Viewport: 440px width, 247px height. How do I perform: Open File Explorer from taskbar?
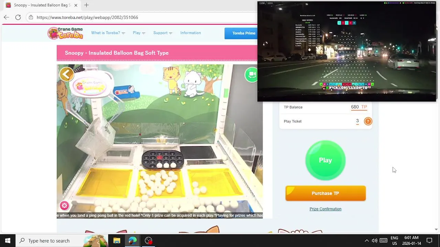click(117, 240)
